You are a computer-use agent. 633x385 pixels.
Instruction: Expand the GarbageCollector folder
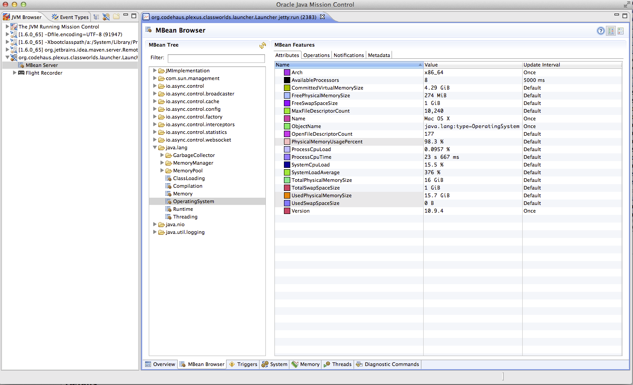tap(162, 155)
